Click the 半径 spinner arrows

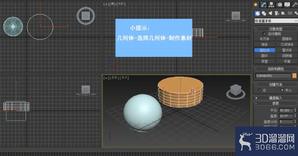point(295,110)
